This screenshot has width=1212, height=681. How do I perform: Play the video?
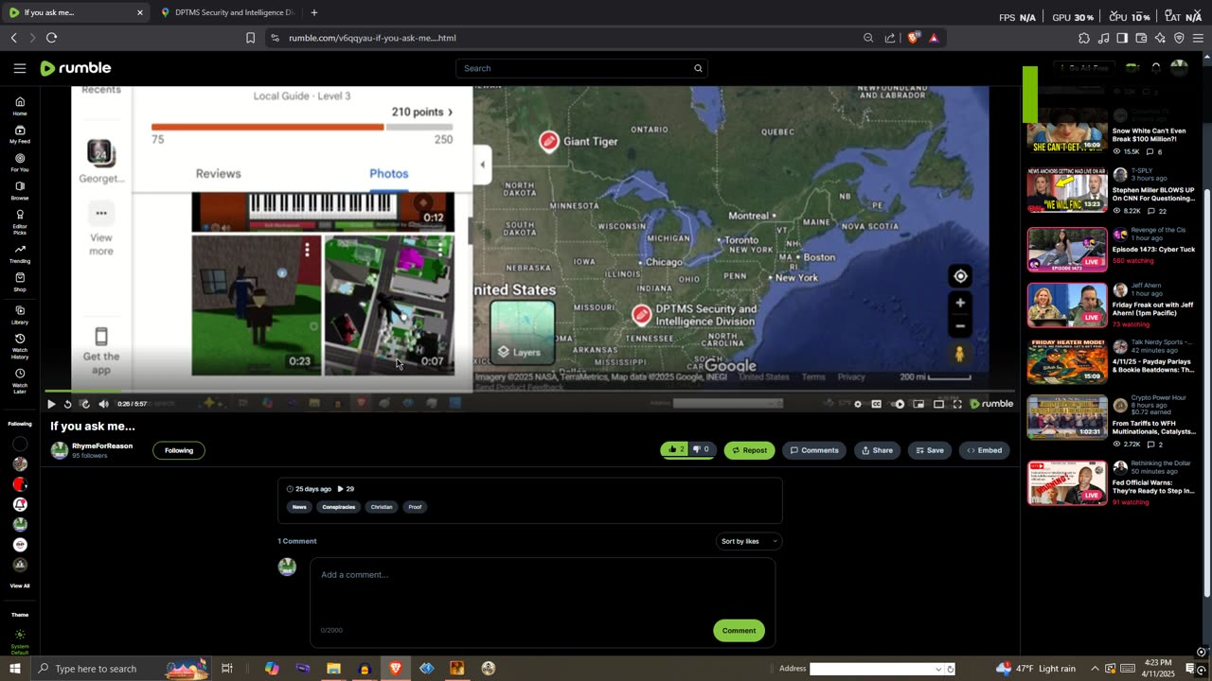coord(51,404)
